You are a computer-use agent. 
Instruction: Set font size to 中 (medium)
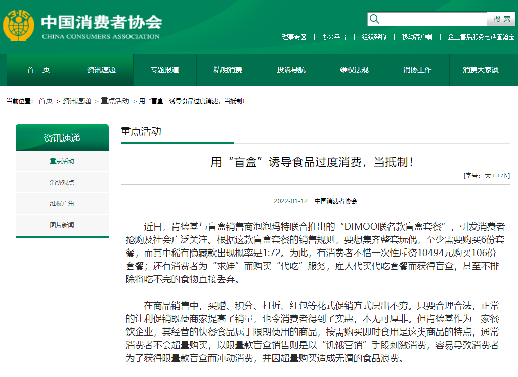pos(496,176)
